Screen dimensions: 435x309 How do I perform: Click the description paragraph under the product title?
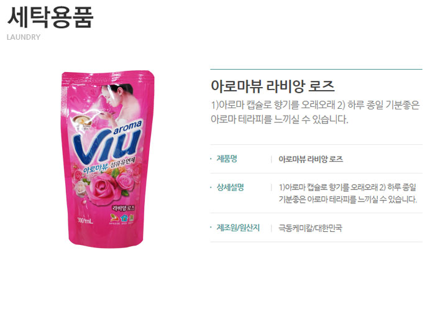(x=315, y=112)
